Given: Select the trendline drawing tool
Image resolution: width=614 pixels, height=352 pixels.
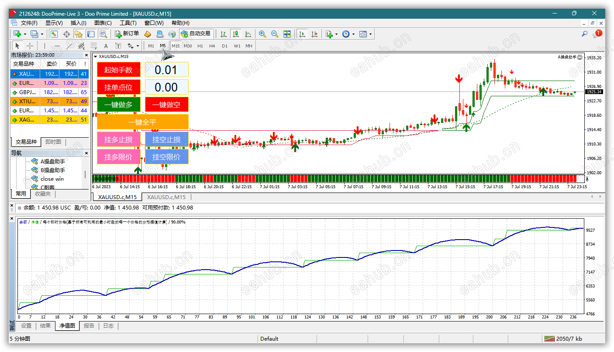Looking at the screenshot, I should point(69,46).
